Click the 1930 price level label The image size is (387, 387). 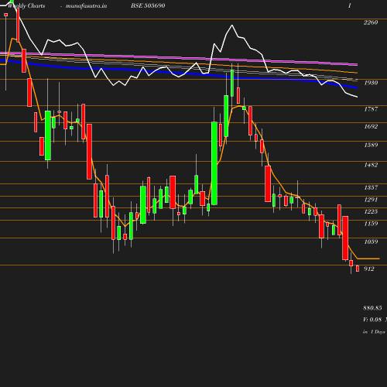pos(371,83)
